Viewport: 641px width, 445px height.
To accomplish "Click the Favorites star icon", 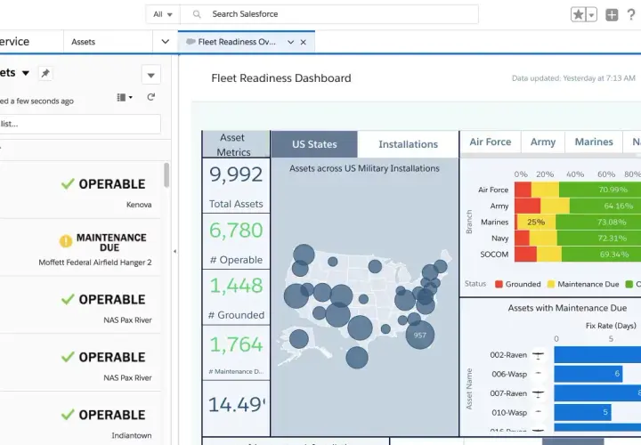I will 578,15.
